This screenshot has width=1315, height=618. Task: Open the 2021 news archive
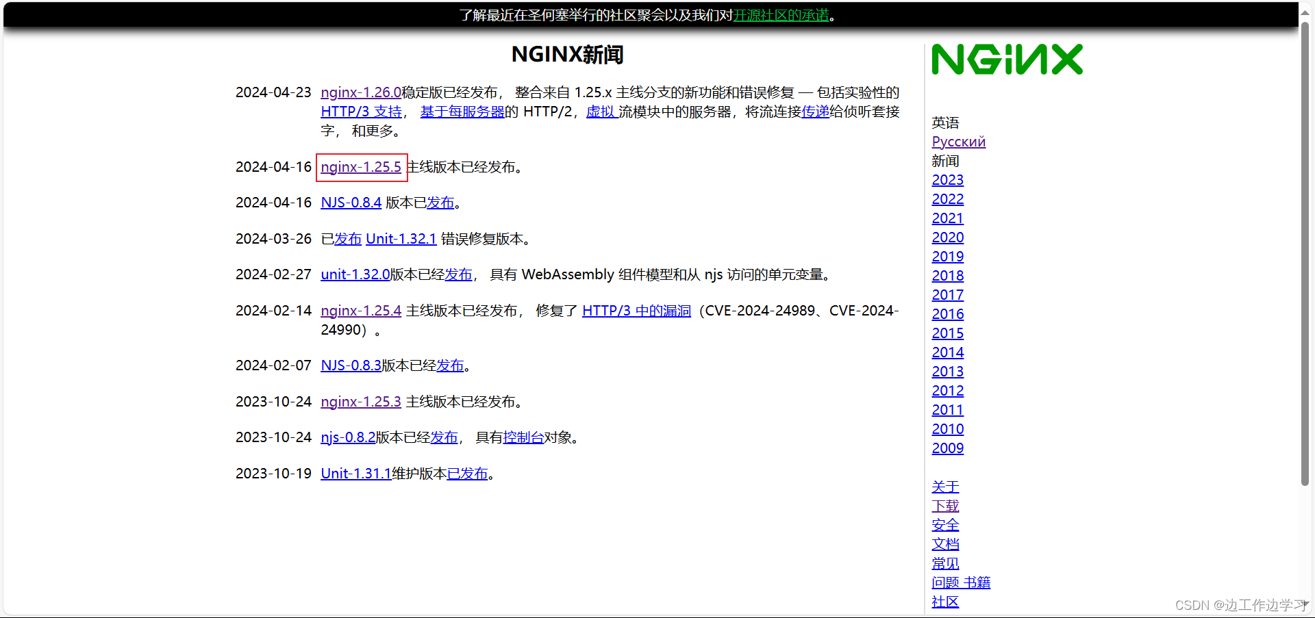pos(947,218)
